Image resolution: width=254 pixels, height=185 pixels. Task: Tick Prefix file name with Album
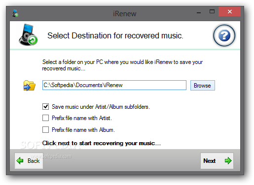(x=45, y=129)
